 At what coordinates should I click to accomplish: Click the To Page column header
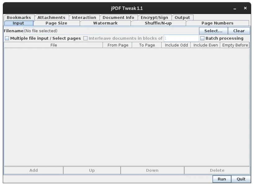[147, 45]
